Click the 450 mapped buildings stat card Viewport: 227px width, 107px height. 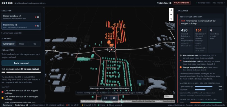pos(186,40)
